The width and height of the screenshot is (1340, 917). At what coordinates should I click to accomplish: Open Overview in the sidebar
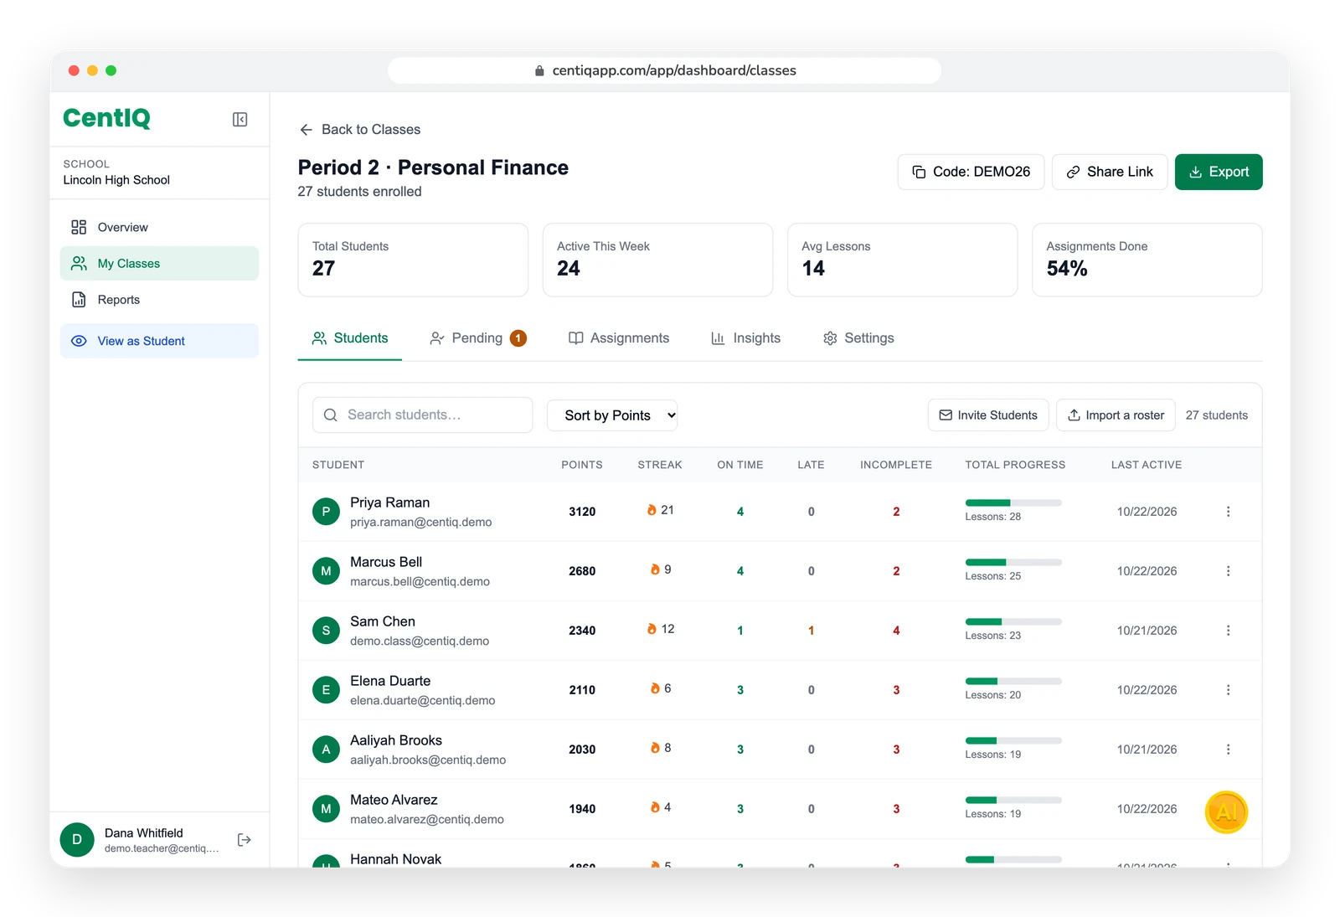point(159,227)
